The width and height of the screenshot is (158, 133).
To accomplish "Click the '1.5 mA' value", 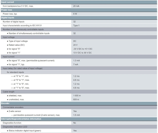I will click(77, 115).
